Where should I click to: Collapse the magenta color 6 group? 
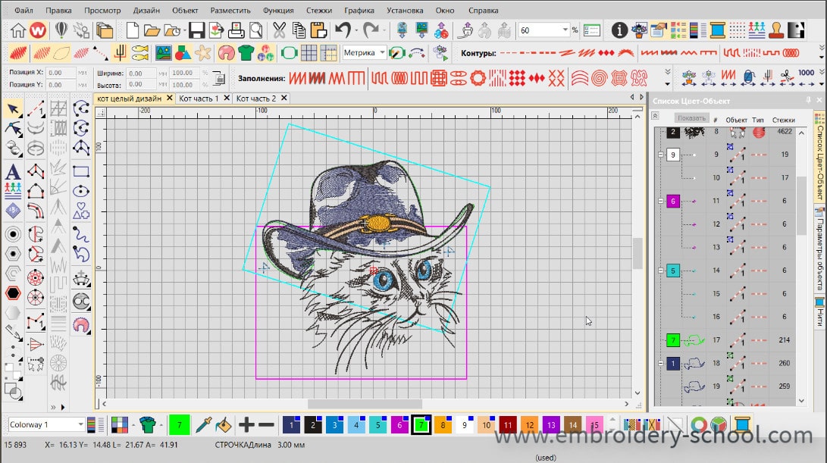pos(661,201)
